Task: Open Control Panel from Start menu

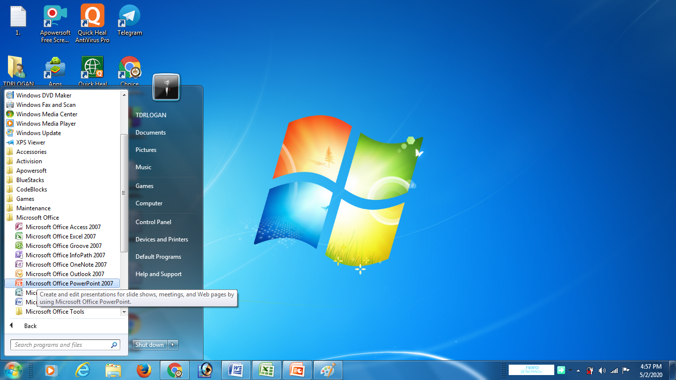Action: coord(153,222)
